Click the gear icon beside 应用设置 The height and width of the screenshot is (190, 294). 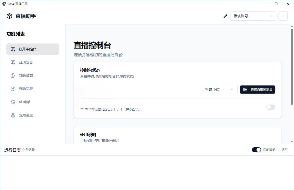click(x=13, y=115)
